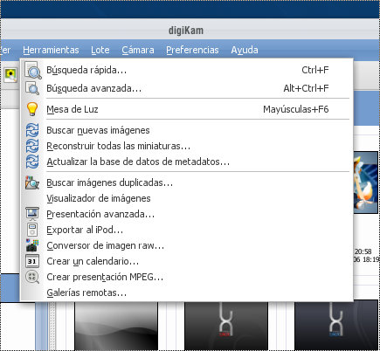The width and height of the screenshot is (380, 351).
Task: Select the dark thumbnail with blue logo text
Action: click(336, 326)
